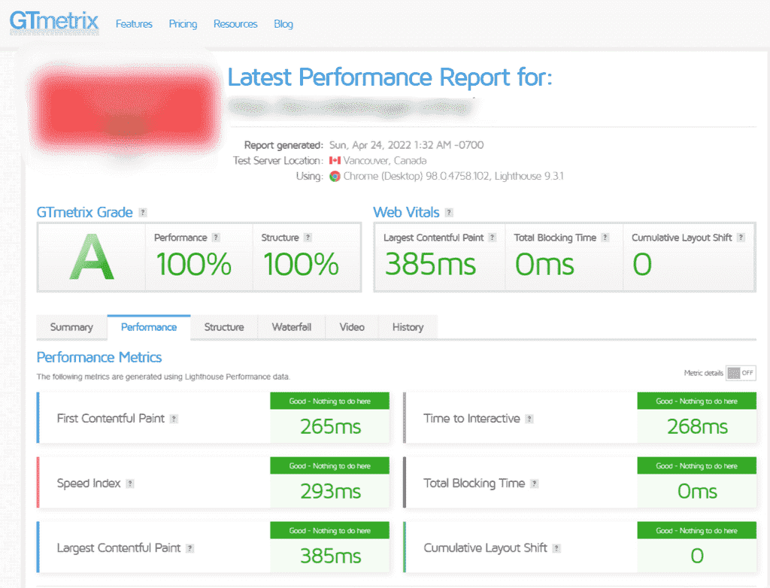Click the Performance Metrics heading

99,358
